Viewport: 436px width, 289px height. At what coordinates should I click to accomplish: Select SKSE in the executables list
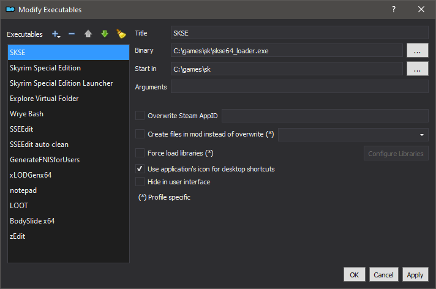(x=69, y=52)
